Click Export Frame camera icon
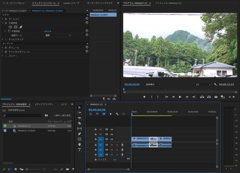Image resolution: width=240 pixels, height=173 pixels. click(216, 97)
